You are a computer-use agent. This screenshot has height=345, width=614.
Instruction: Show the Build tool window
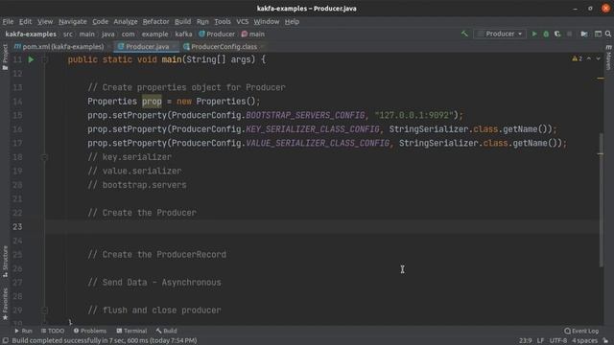click(x=166, y=331)
